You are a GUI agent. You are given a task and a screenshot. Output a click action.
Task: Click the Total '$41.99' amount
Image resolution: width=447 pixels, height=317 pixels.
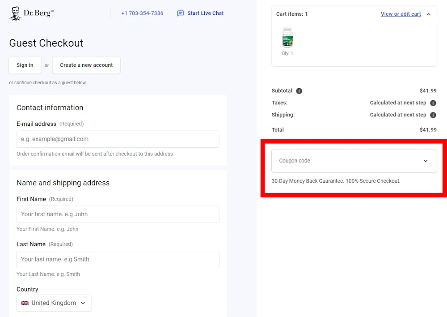tap(428, 130)
